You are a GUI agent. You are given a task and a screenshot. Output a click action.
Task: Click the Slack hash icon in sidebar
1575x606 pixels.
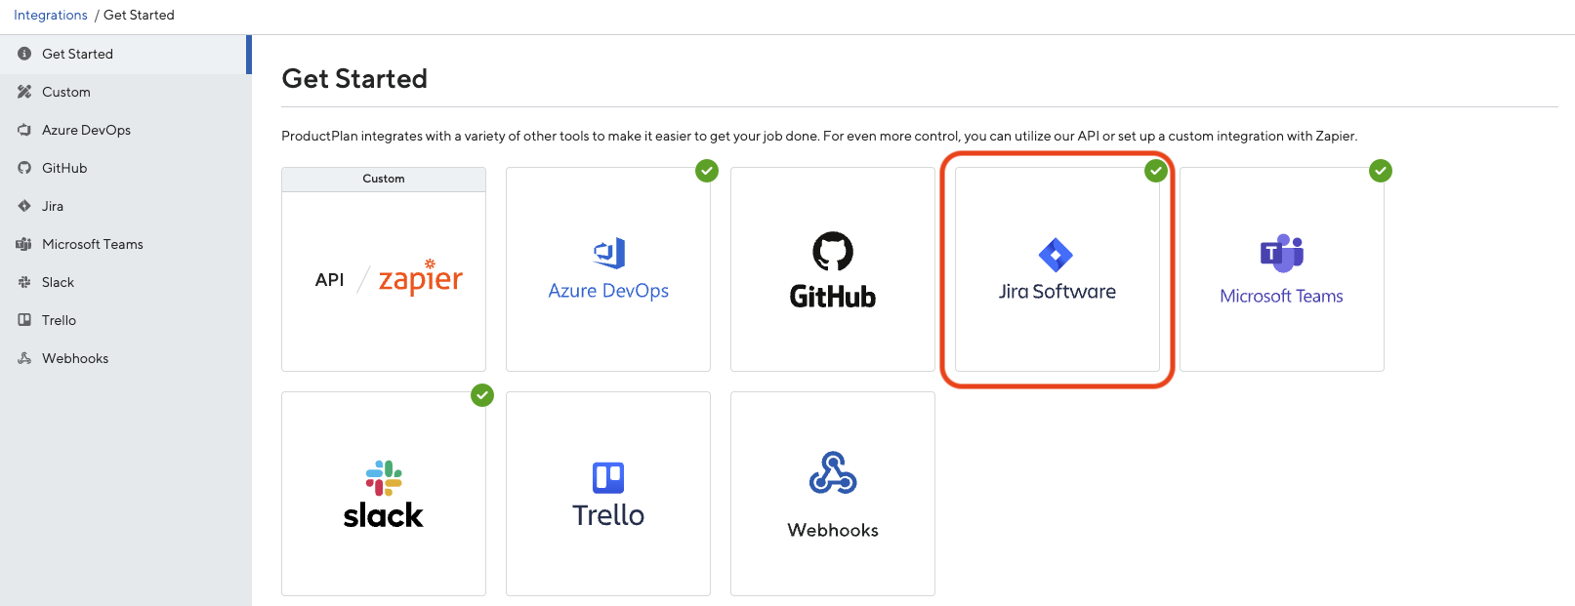coord(24,282)
